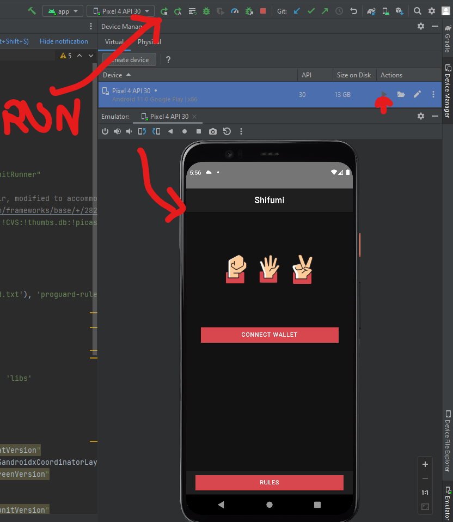Select the Pixel 4 API 30 emulator tab
The height and width of the screenshot is (522, 453).
point(169,117)
